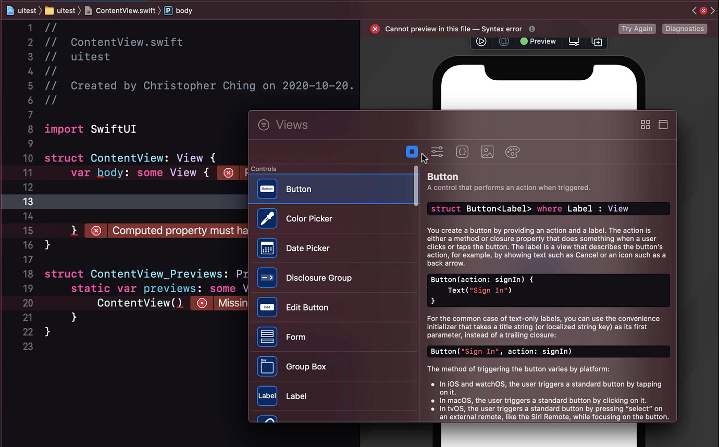
Task: Switch to the Modifiers library tab
Action: (437, 152)
